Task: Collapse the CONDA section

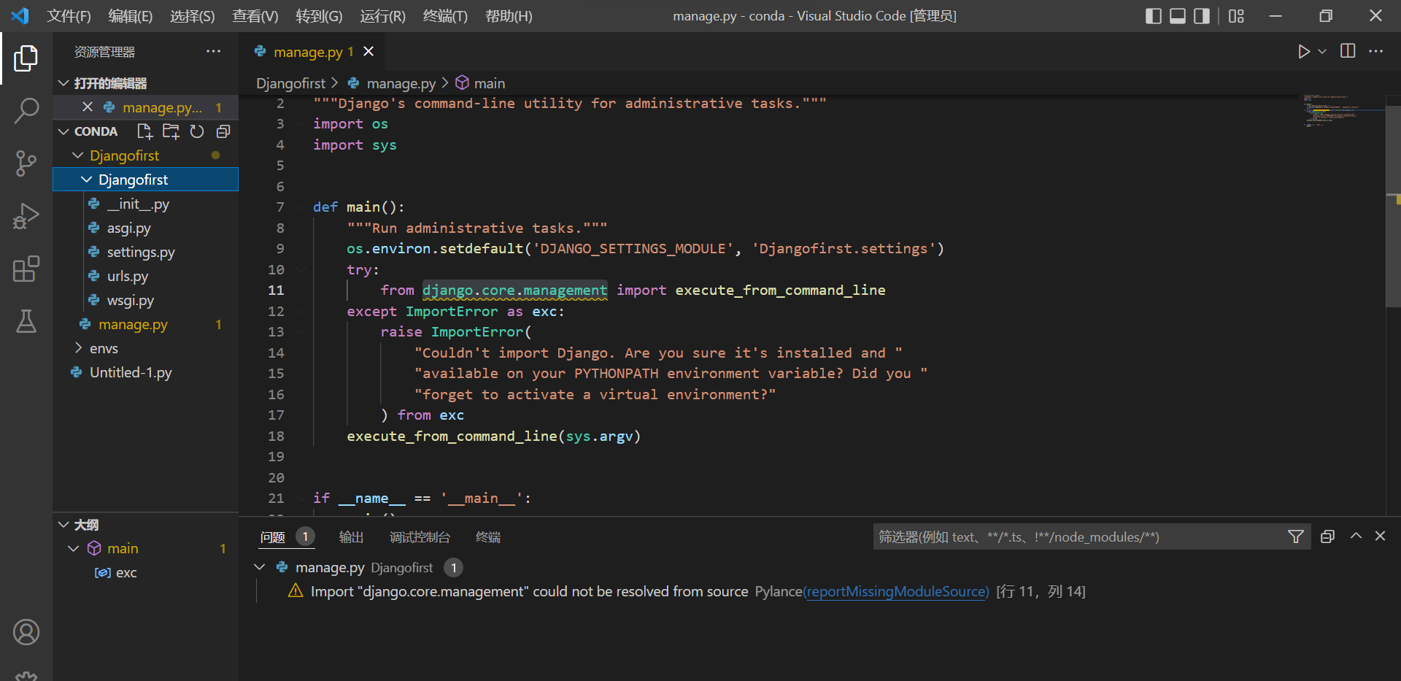Action: (63, 131)
